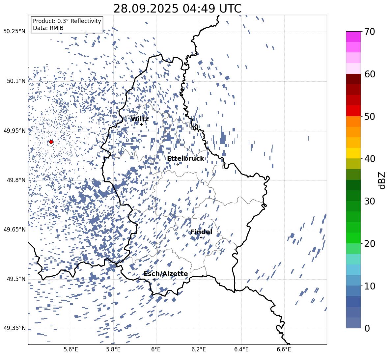
Task: Click the colorbar tick label 50
Action: [x=370, y=117]
